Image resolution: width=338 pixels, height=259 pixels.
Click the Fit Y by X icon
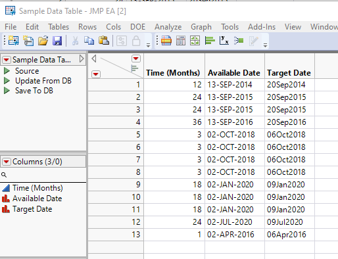[224, 41]
